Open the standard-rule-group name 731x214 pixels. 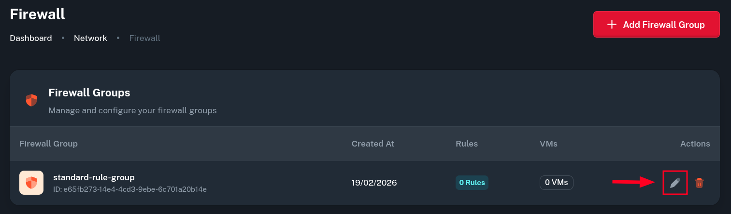tap(94, 177)
